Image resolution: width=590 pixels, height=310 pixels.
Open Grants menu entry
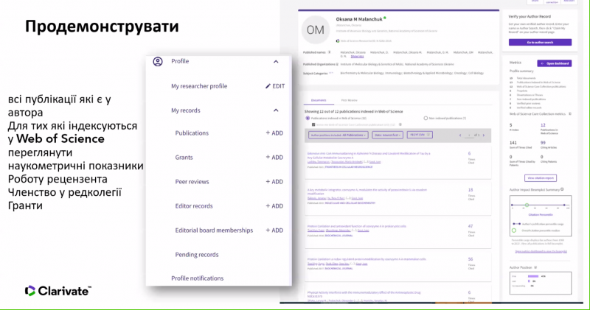184,158
